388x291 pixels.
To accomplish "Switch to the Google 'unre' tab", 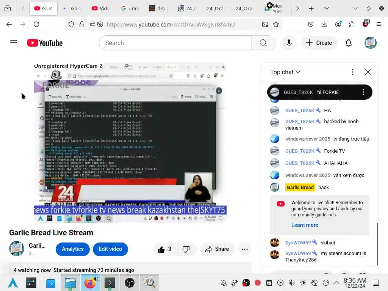I will pyautogui.click(x=130, y=8).
